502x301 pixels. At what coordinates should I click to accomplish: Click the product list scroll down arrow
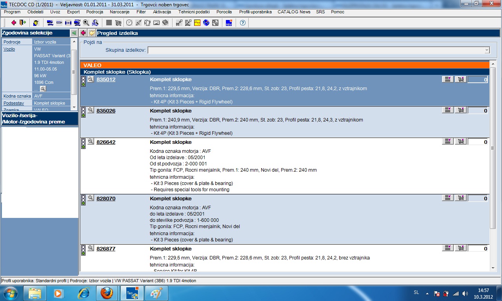tap(493, 268)
